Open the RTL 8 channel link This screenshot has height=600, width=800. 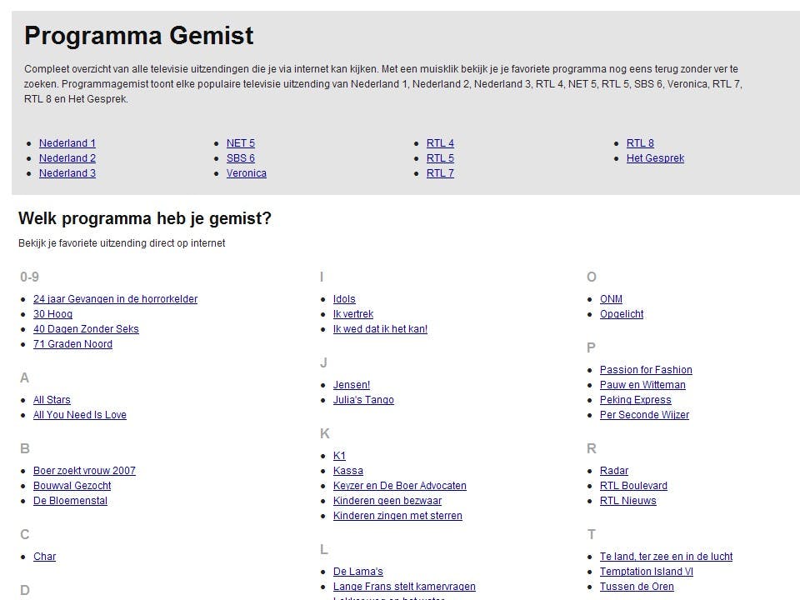pos(640,143)
